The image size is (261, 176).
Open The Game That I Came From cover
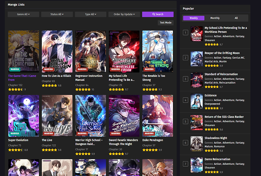[24, 51]
